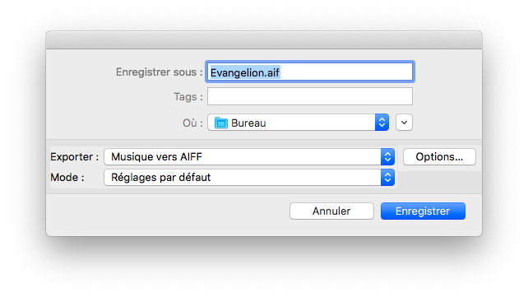Open the Où location dropdown showing Bureau
Viewport: 528px width, 297px height.
298,123
